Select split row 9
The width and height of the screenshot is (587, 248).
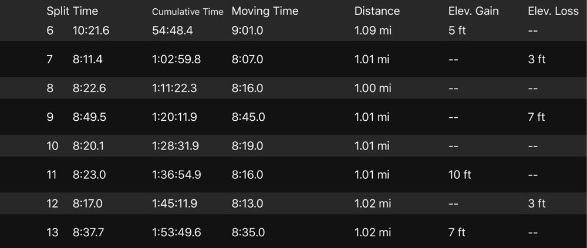coord(293,117)
